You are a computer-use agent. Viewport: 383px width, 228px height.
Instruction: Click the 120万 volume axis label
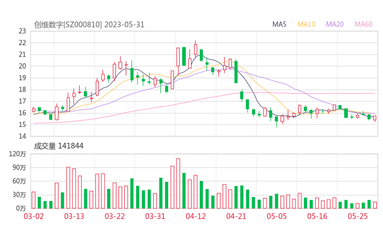click(18, 154)
